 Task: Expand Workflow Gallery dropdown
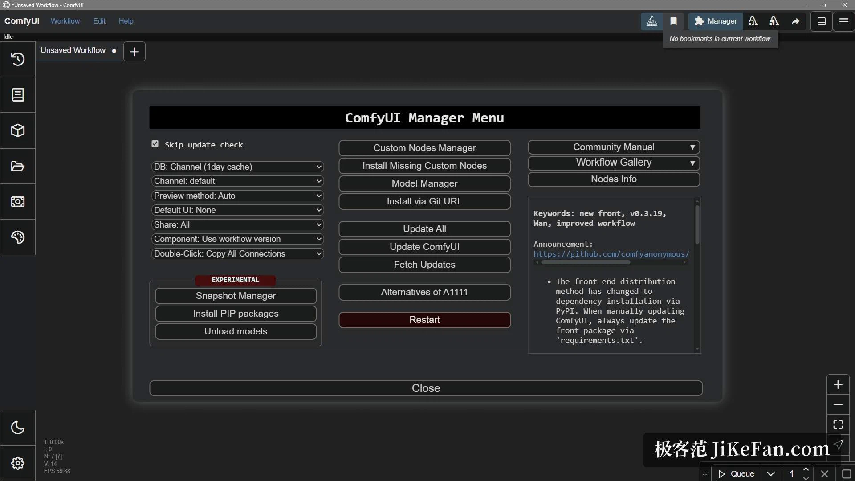pyautogui.click(x=614, y=163)
